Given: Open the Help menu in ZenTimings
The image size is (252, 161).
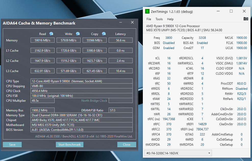Looking at the screenshot, I should (x=170, y=19).
